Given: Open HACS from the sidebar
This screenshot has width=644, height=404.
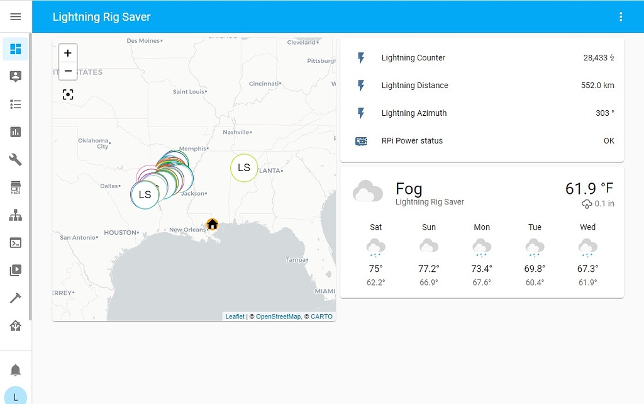Looking at the screenshot, I should [16, 187].
